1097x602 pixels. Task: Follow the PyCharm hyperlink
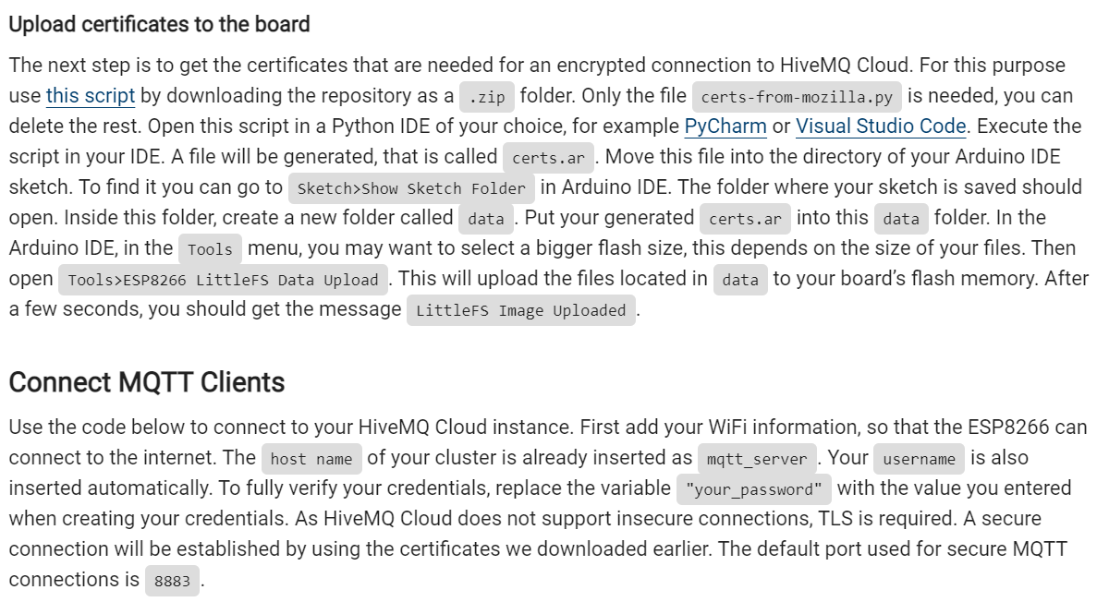point(725,126)
